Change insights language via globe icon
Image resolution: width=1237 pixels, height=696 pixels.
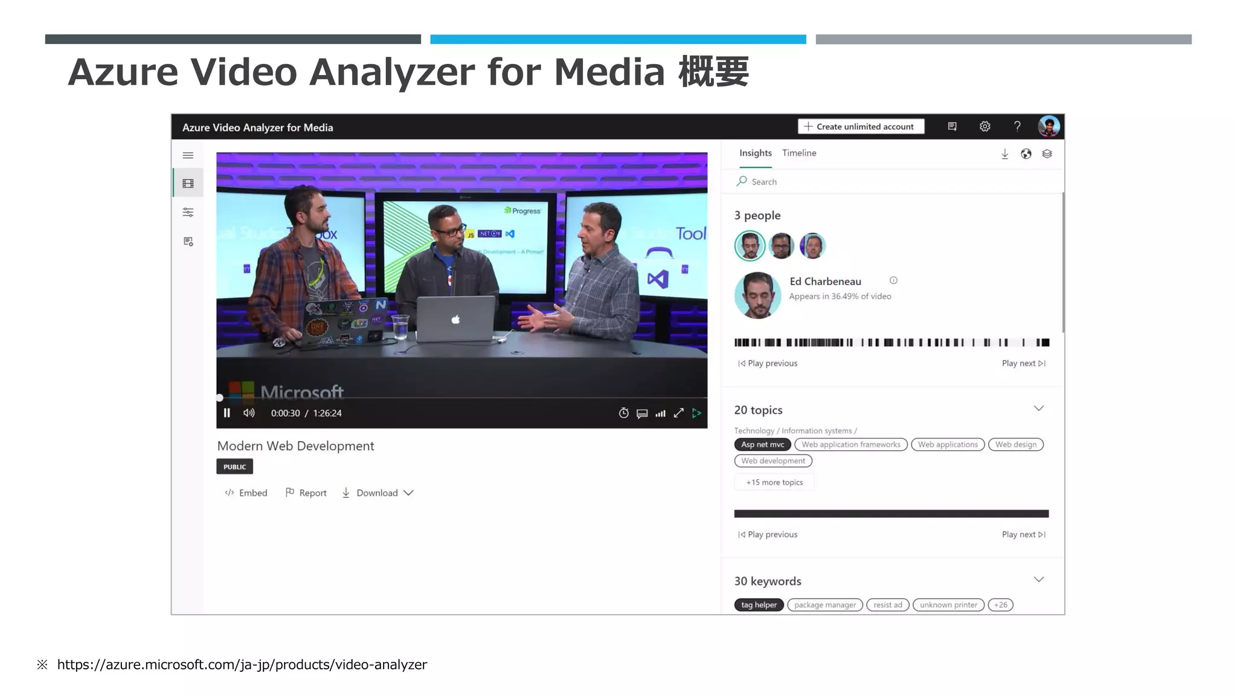coord(1026,154)
